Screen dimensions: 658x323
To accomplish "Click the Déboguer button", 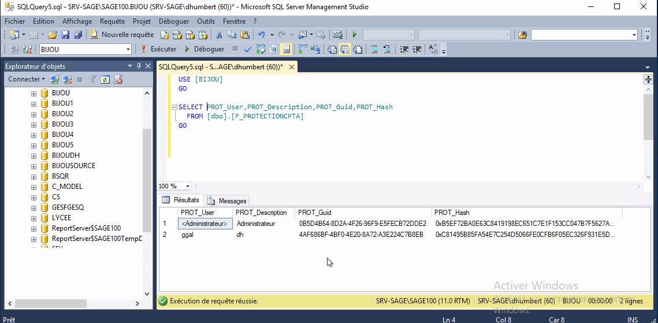I will [x=204, y=49].
